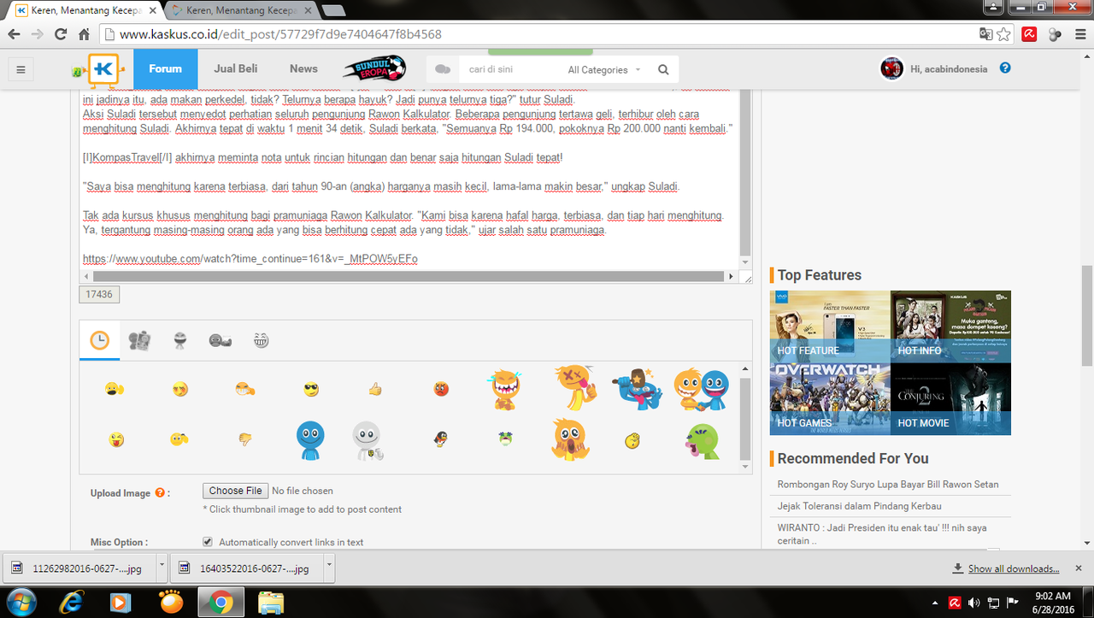This screenshot has height=618, width=1094.
Task: Focus the cari di sini search field
Action: tap(509, 70)
